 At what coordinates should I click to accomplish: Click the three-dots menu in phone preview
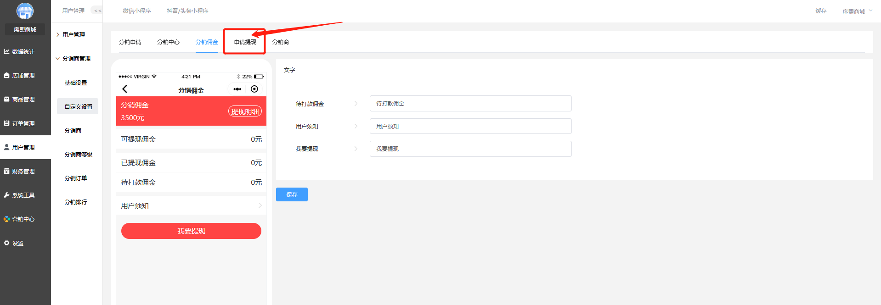pyautogui.click(x=237, y=89)
